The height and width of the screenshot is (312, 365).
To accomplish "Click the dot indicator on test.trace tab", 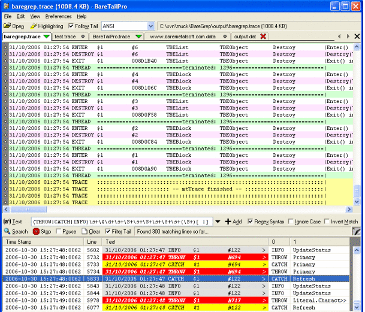I will point(83,37).
